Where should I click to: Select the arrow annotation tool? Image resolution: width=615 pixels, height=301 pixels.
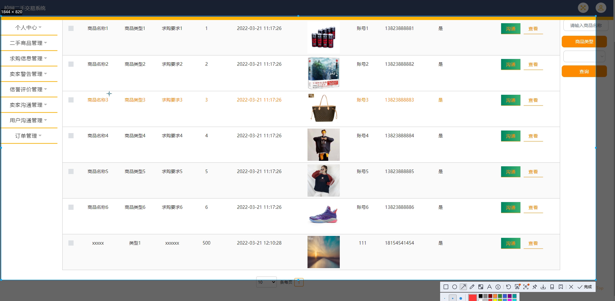463,287
